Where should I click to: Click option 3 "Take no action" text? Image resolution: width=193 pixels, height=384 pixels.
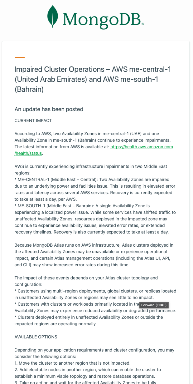coord(87,382)
